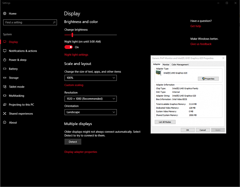Open Shared experiences page
The width and height of the screenshot is (240, 187).
pyautogui.click(x=21, y=113)
